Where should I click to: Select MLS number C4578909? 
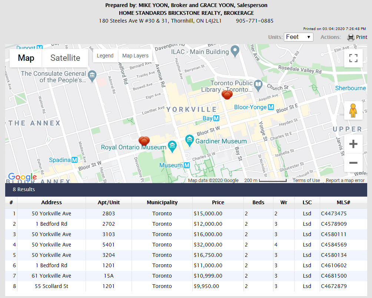tap(334, 224)
